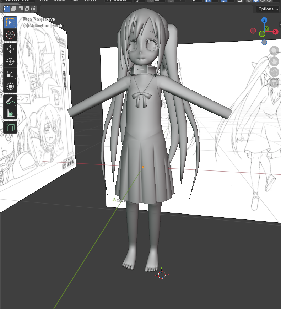Pick the Rotate tool
Image resolution: width=281 pixels, height=309 pixels.
pos(10,61)
